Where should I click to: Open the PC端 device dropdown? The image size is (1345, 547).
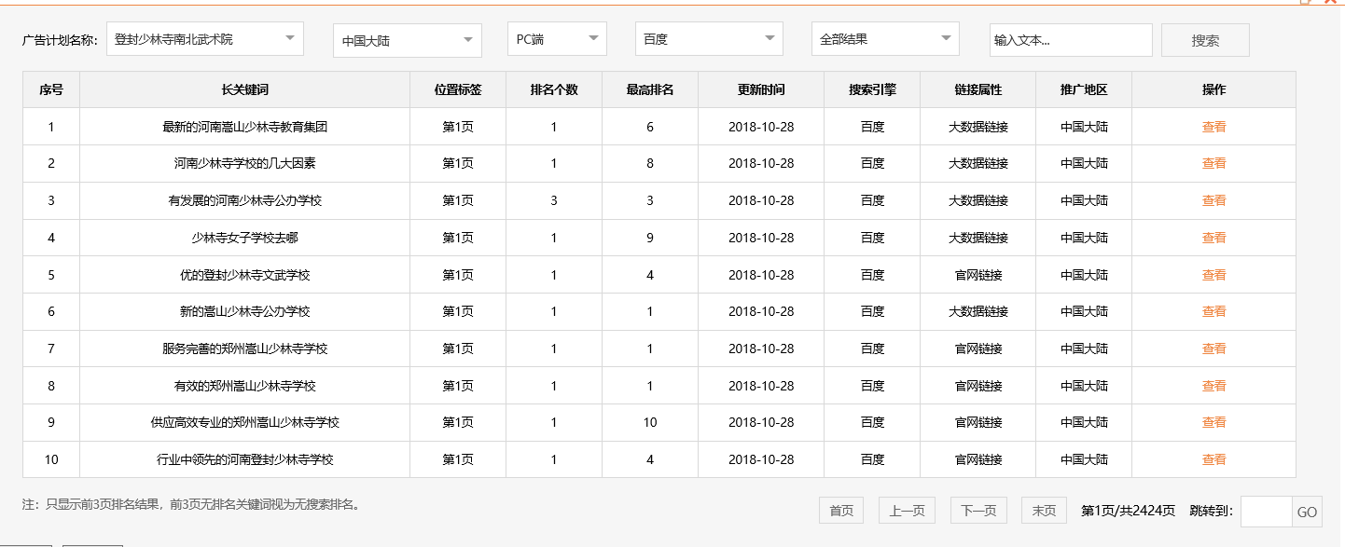click(x=557, y=39)
